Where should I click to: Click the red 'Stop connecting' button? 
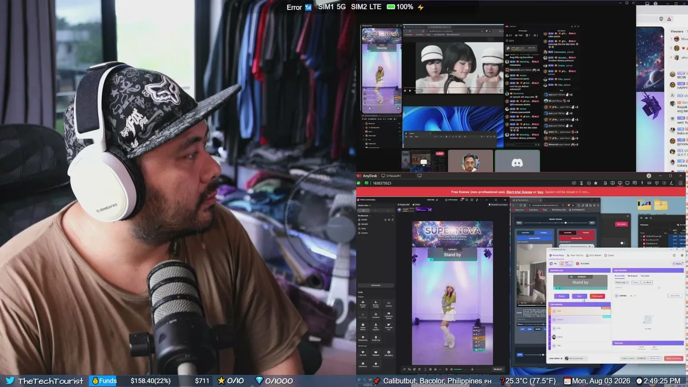673,358
